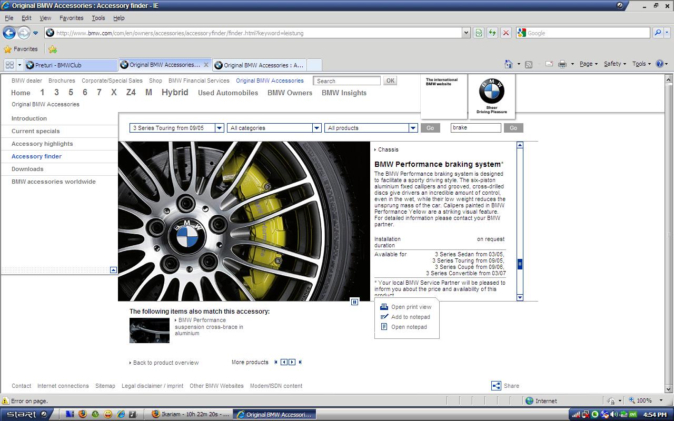Switch to the Preturi - BMWClub tab

tap(71, 65)
